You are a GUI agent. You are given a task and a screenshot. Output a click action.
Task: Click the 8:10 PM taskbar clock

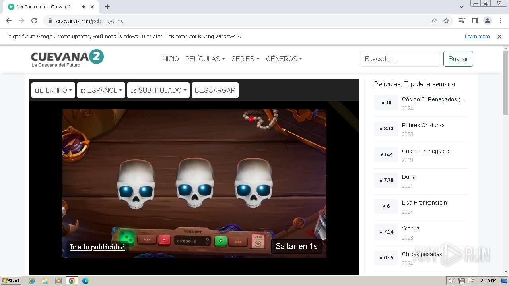[x=488, y=281]
